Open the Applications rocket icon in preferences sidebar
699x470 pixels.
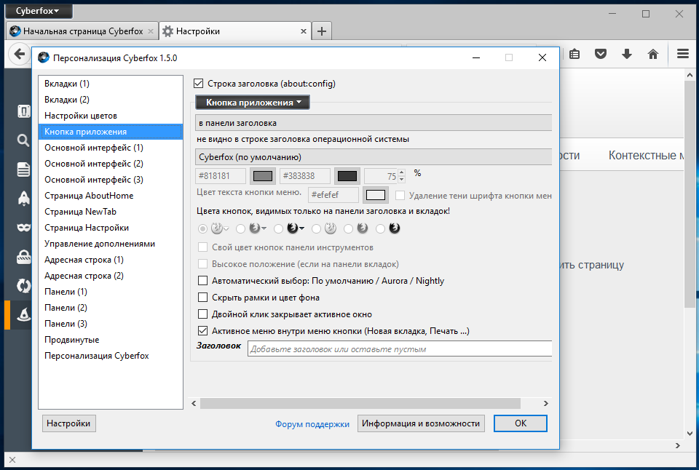[23, 198]
